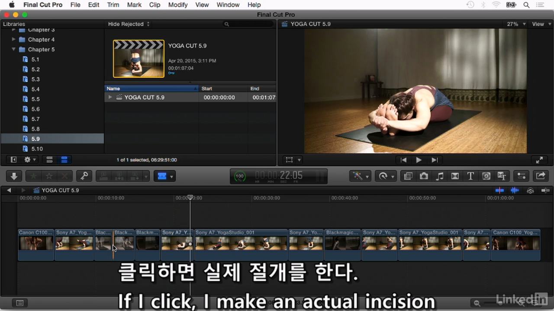
Task: Open the Timeline Index button
Action: pyautogui.click(x=19, y=303)
